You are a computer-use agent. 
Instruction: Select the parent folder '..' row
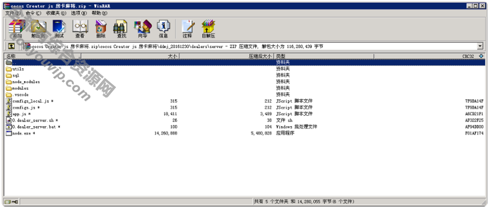(x=245, y=63)
